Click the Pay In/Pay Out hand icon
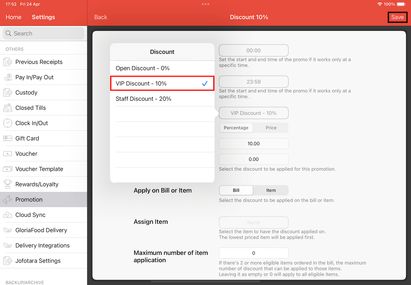This screenshot has width=411, height=285. point(8,77)
